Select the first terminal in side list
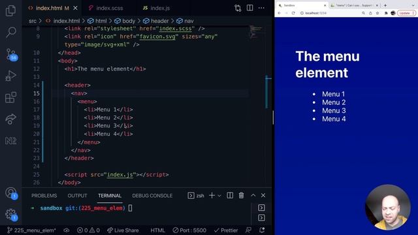The width and height of the screenshot is (418, 235). [261, 208]
